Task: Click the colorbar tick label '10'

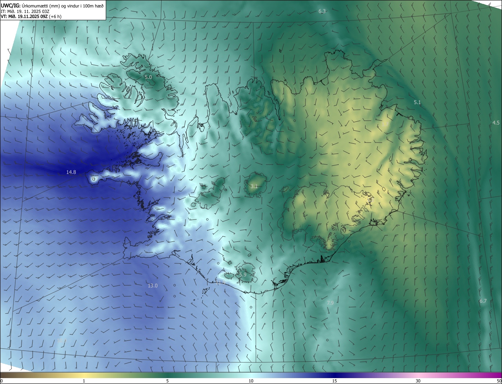Action: 251,381
